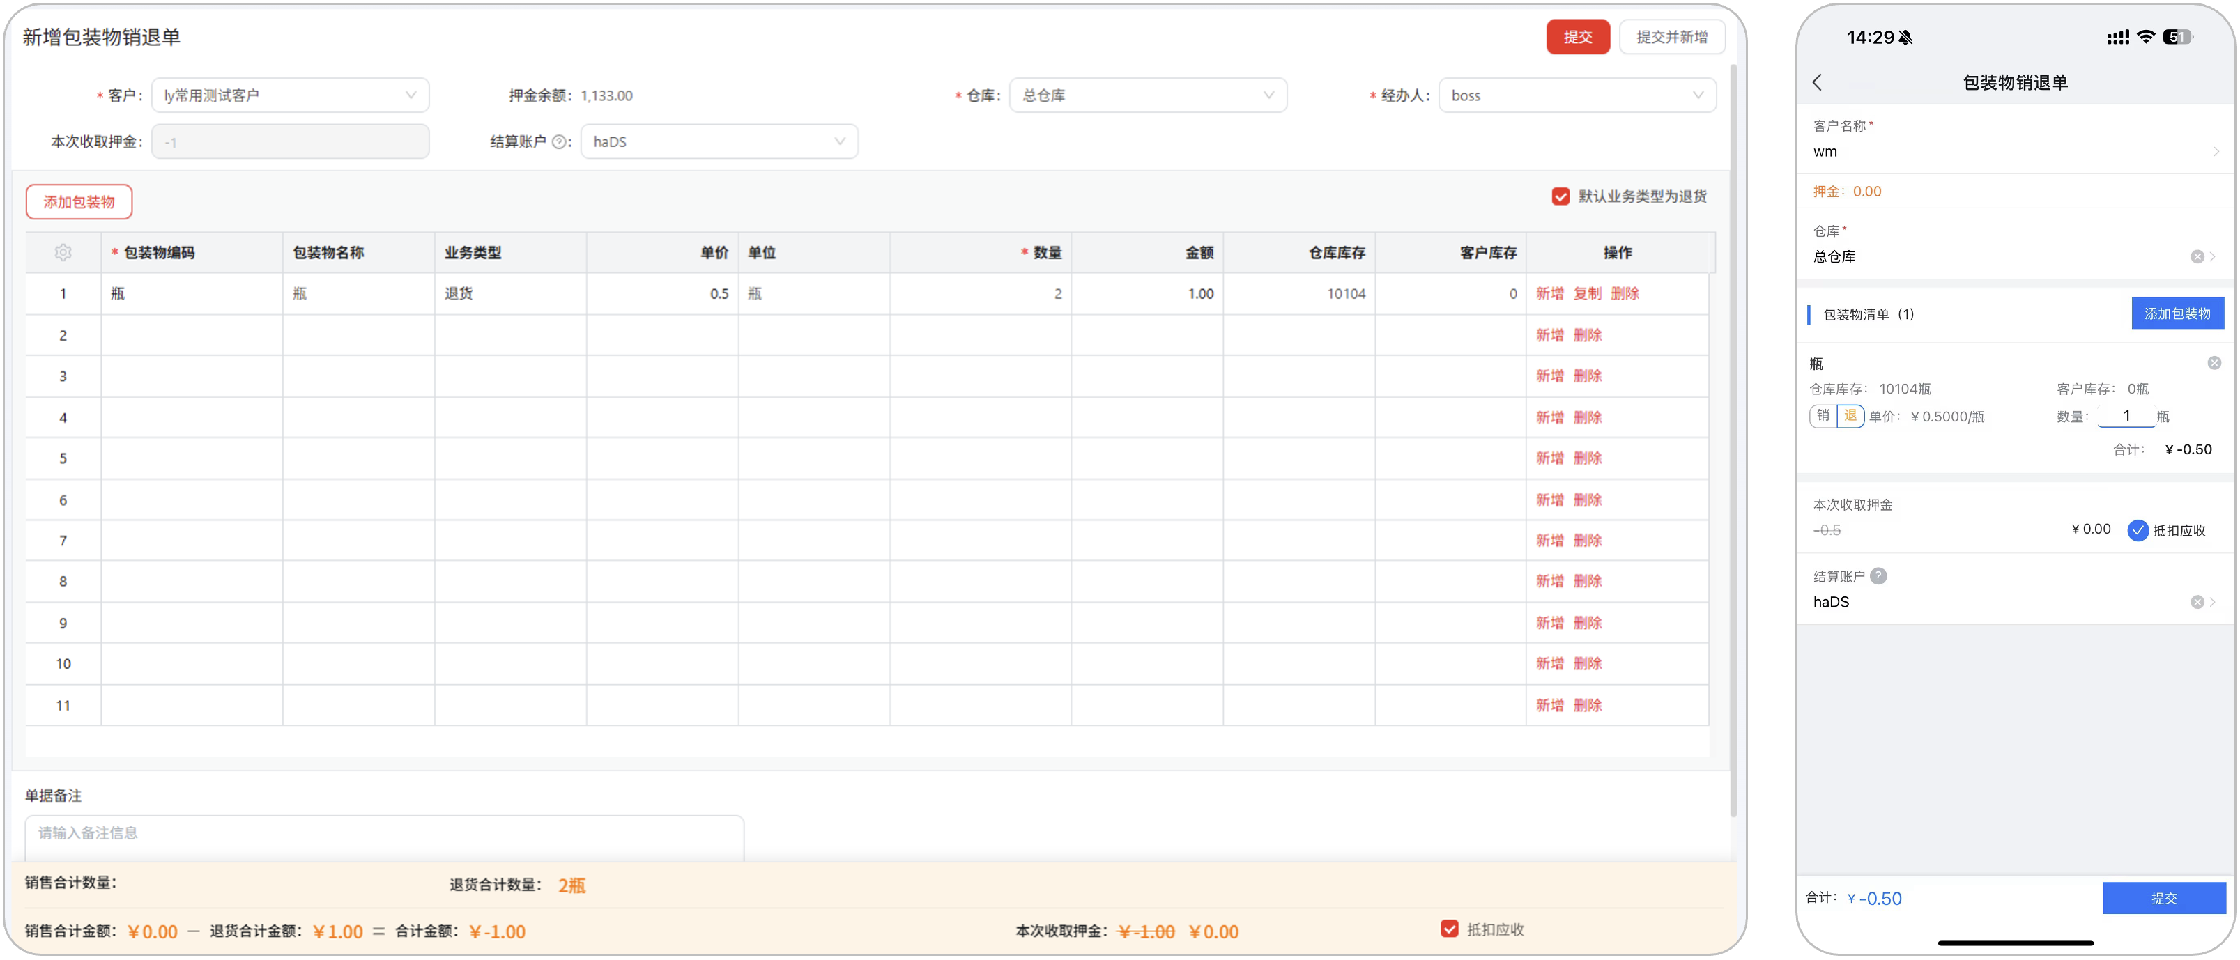Click the 包装物编码 column header
2240x960 pixels.
coord(191,252)
